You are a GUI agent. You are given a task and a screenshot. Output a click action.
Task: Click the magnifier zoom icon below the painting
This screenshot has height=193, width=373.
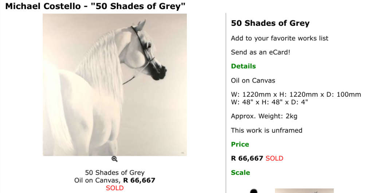tap(114, 159)
